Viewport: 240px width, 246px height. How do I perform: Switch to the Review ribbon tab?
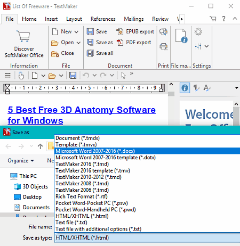pyautogui.click(x=160, y=19)
